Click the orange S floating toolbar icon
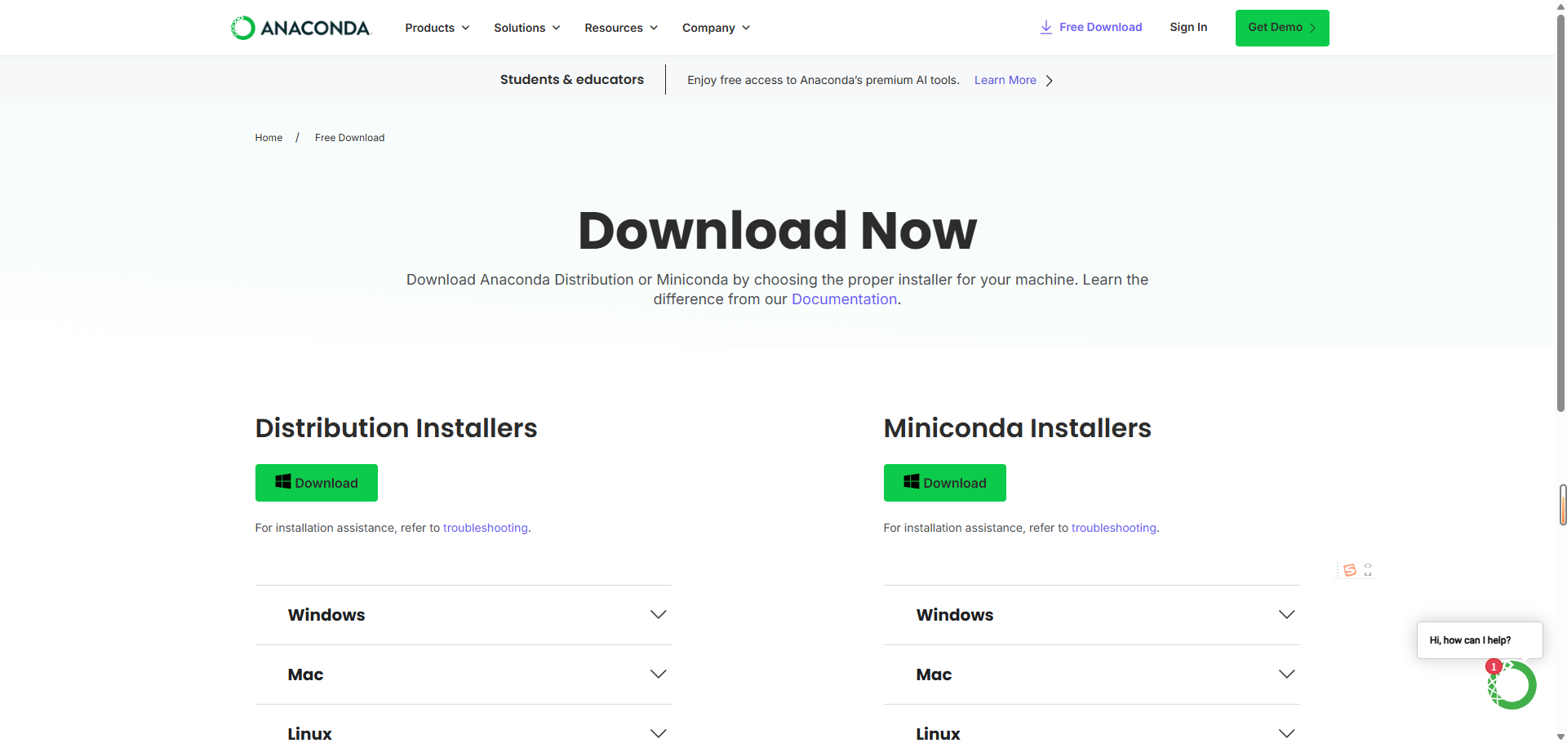Image resolution: width=1567 pixels, height=743 pixels. pyautogui.click(x=1350, y=570)
